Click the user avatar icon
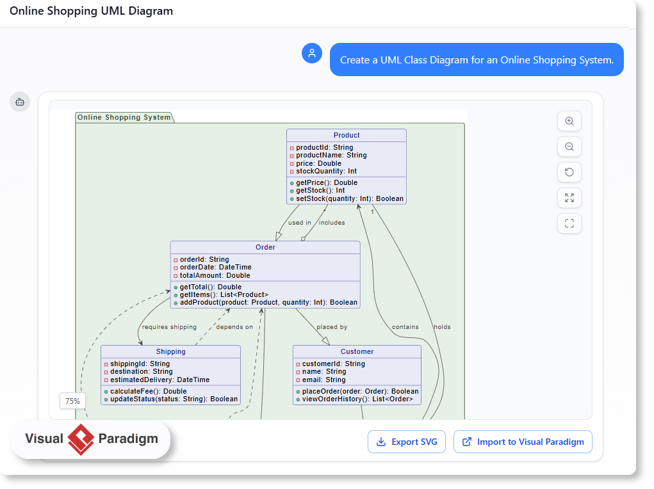 (x=312, y=53)
